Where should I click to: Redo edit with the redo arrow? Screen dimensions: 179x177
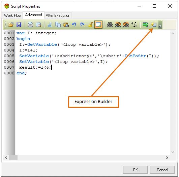tap(82, 25)
